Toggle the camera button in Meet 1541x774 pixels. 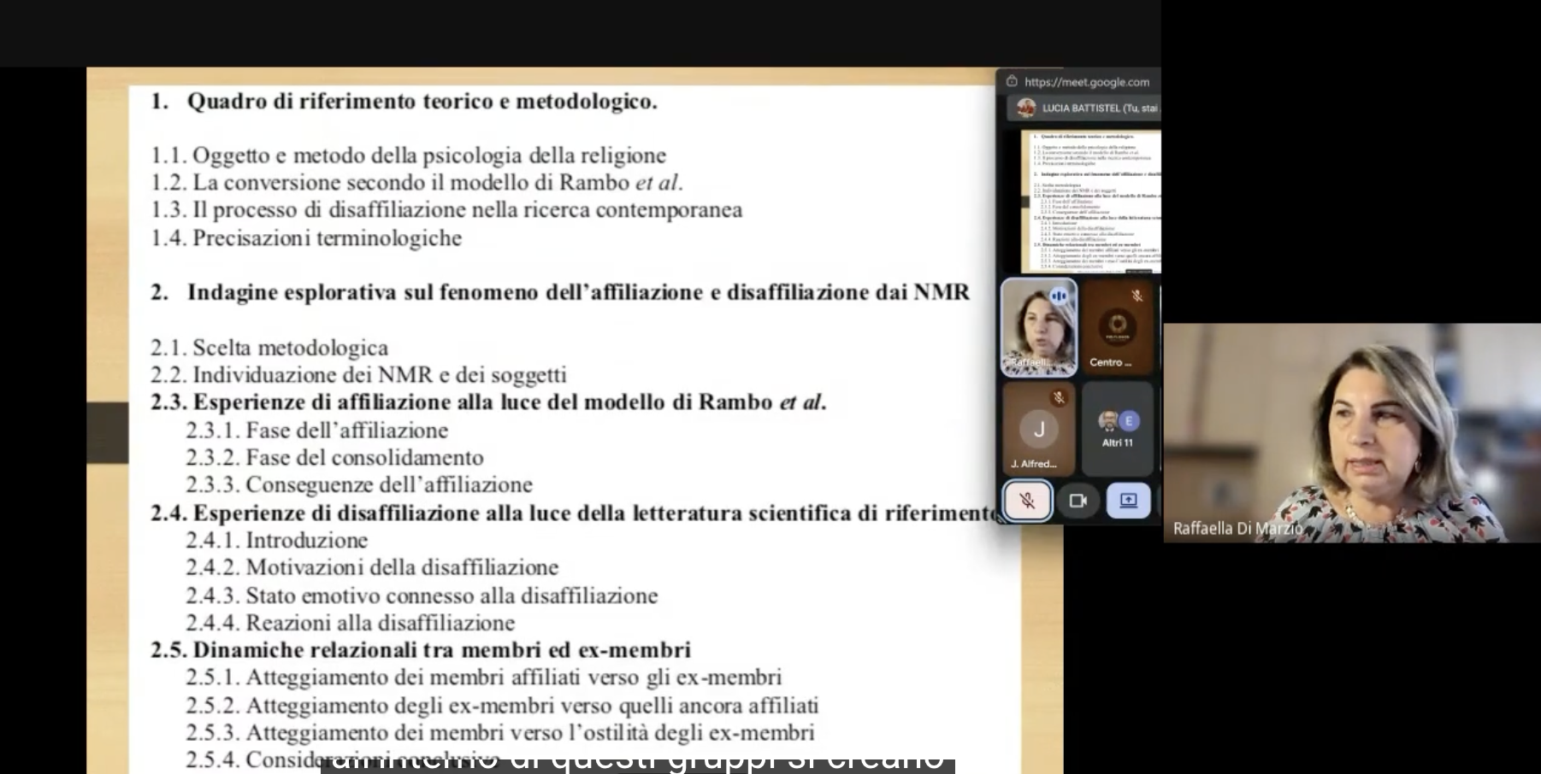1078,501
